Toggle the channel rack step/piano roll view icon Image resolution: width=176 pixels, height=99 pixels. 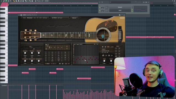click(146, 2)
